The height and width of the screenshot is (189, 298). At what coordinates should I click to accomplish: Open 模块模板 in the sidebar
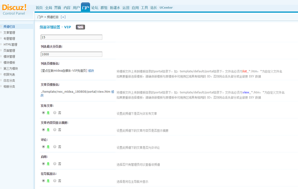tap(9, 63)
